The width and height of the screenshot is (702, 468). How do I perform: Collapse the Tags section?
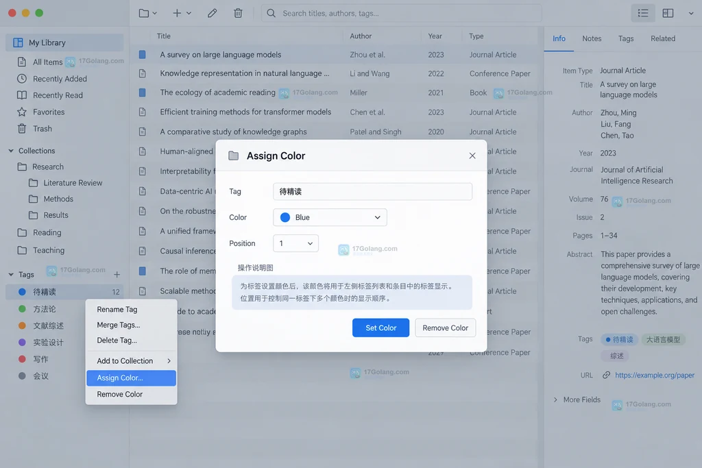coord(11,274)
